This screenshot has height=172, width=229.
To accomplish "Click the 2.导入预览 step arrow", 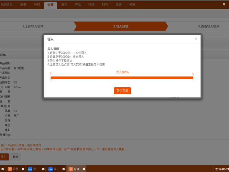I will pyautogui.click(x=121, y=26).
